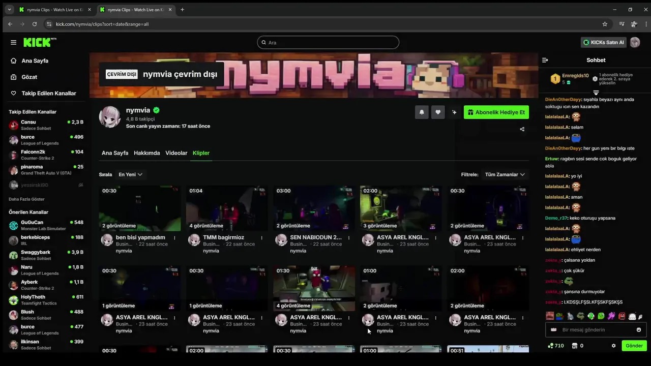Viewport: 651px width, 366px height.
Task: Play the 03:00 'SEN NABIODUN 2...' clip thumbnail
Action: click(314, 208)
